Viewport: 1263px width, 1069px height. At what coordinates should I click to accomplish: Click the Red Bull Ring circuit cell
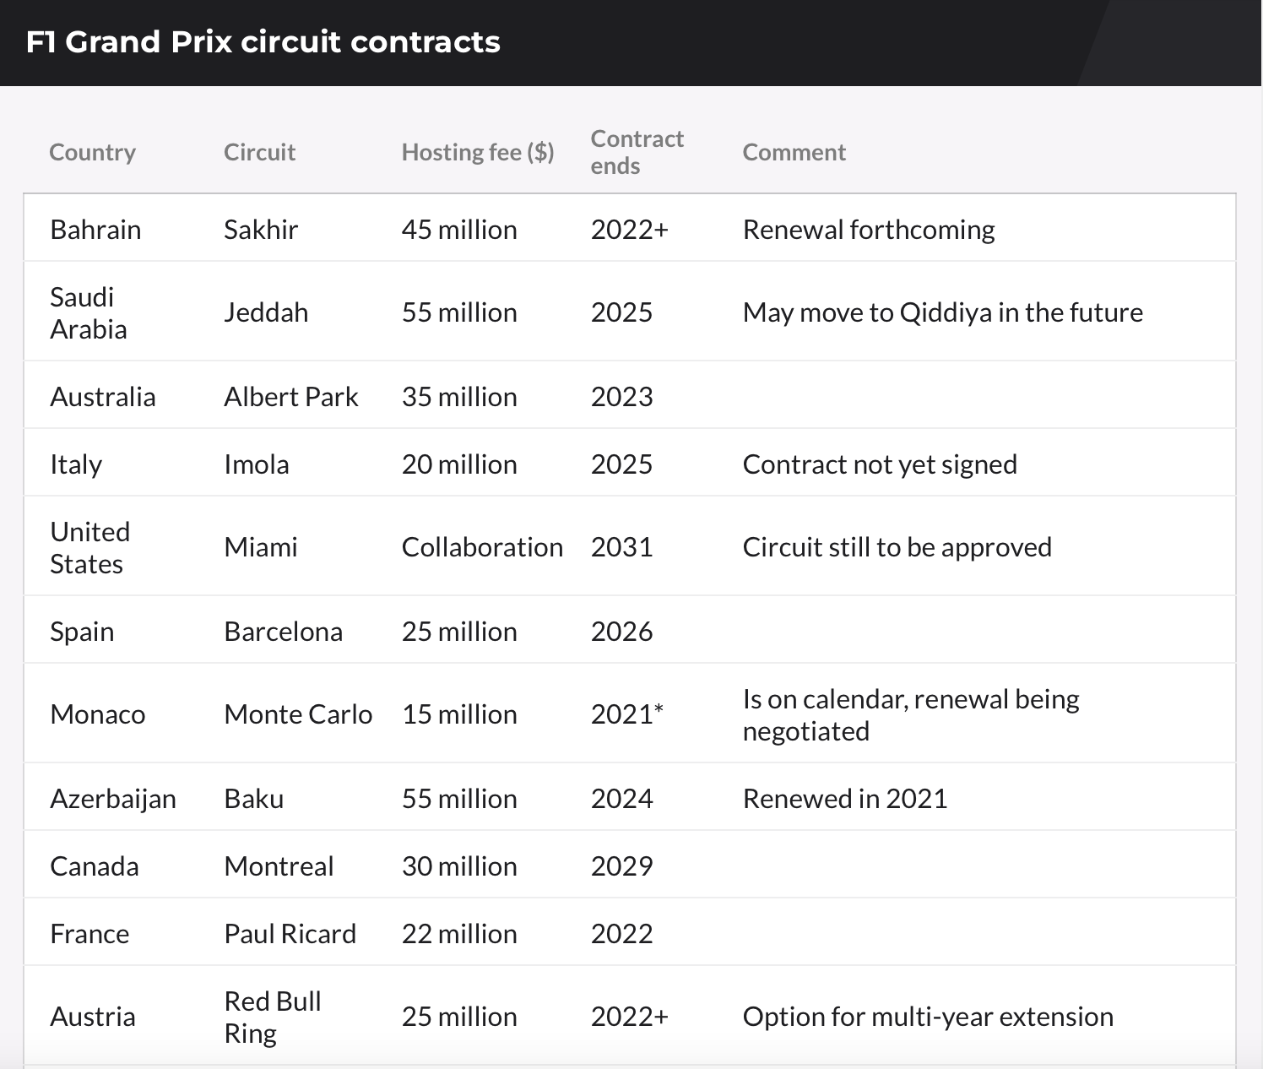coord(272,1017)
